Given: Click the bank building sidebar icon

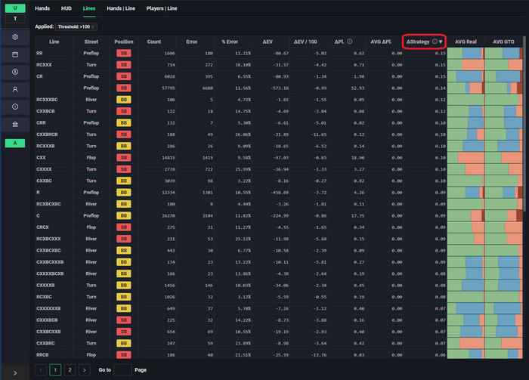Looking at the screenshot, I should pos(15,124).
